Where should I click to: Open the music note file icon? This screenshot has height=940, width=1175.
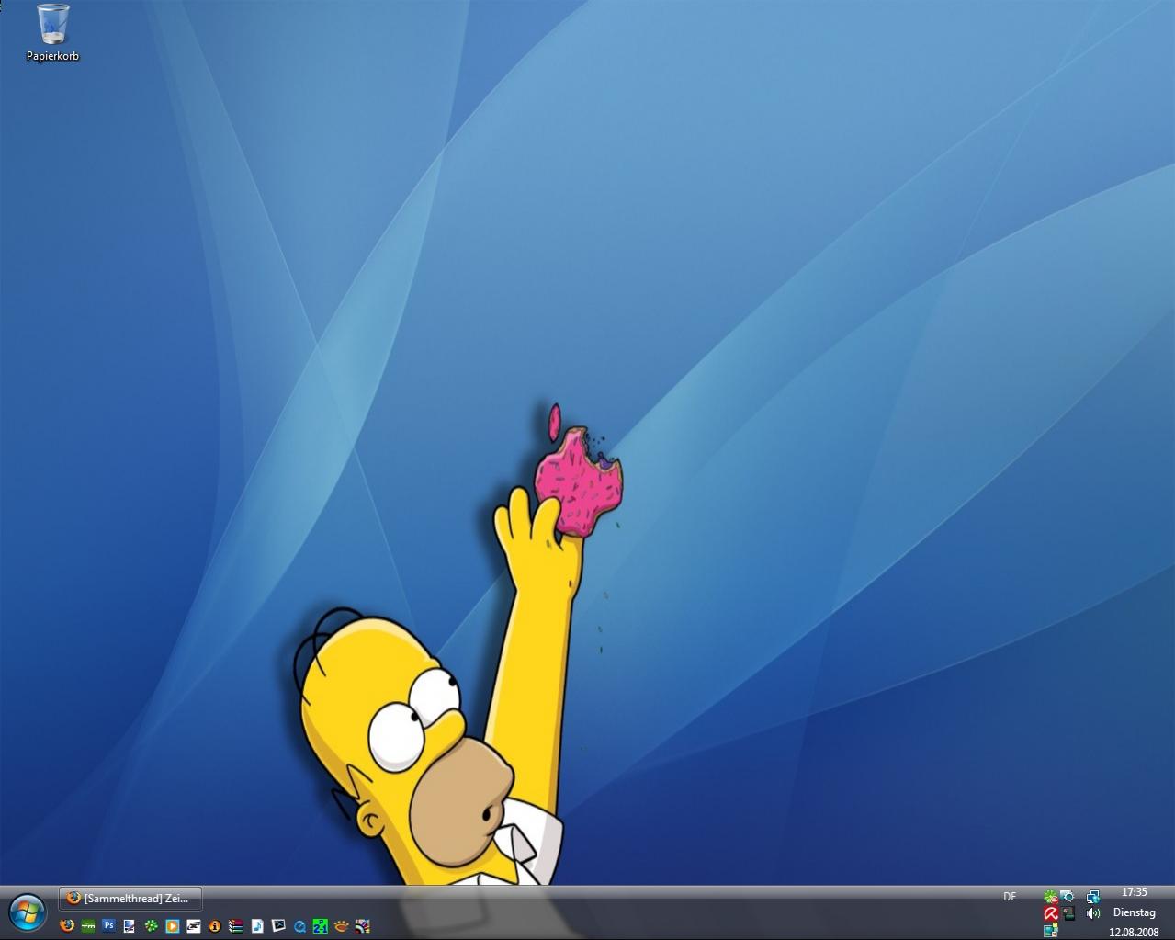pyautogui.click(x=257, y=926)
